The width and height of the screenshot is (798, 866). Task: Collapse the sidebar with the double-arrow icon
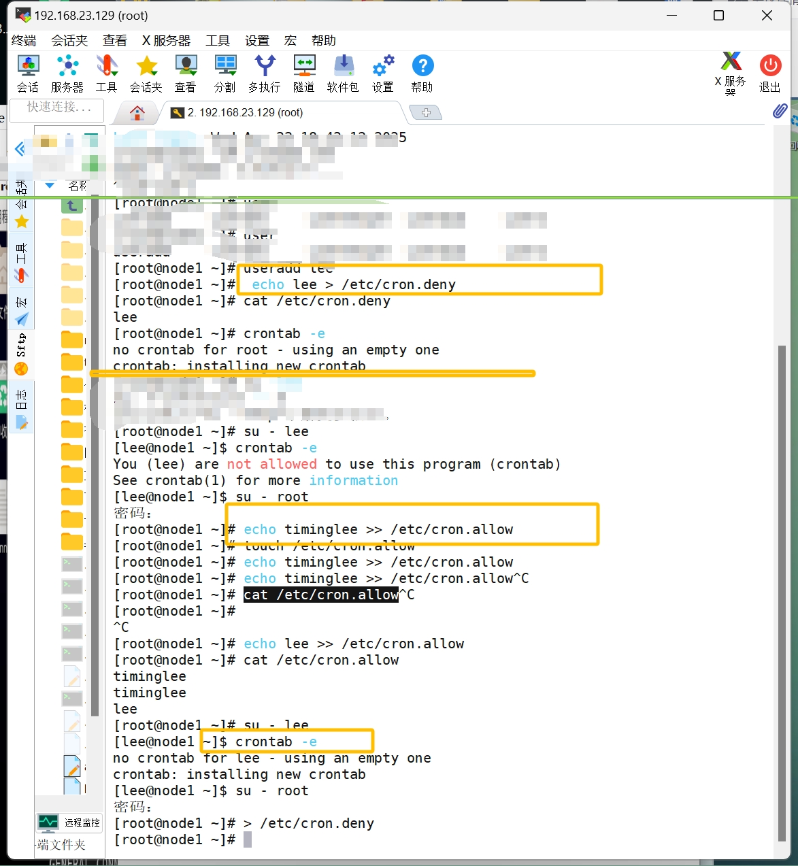[20, 149]
